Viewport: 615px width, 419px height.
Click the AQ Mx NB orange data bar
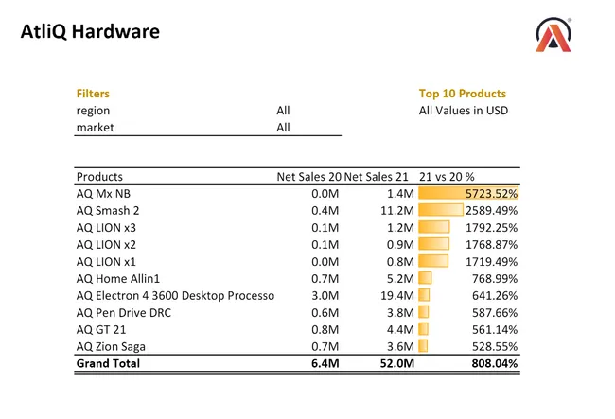pos(467,193)
